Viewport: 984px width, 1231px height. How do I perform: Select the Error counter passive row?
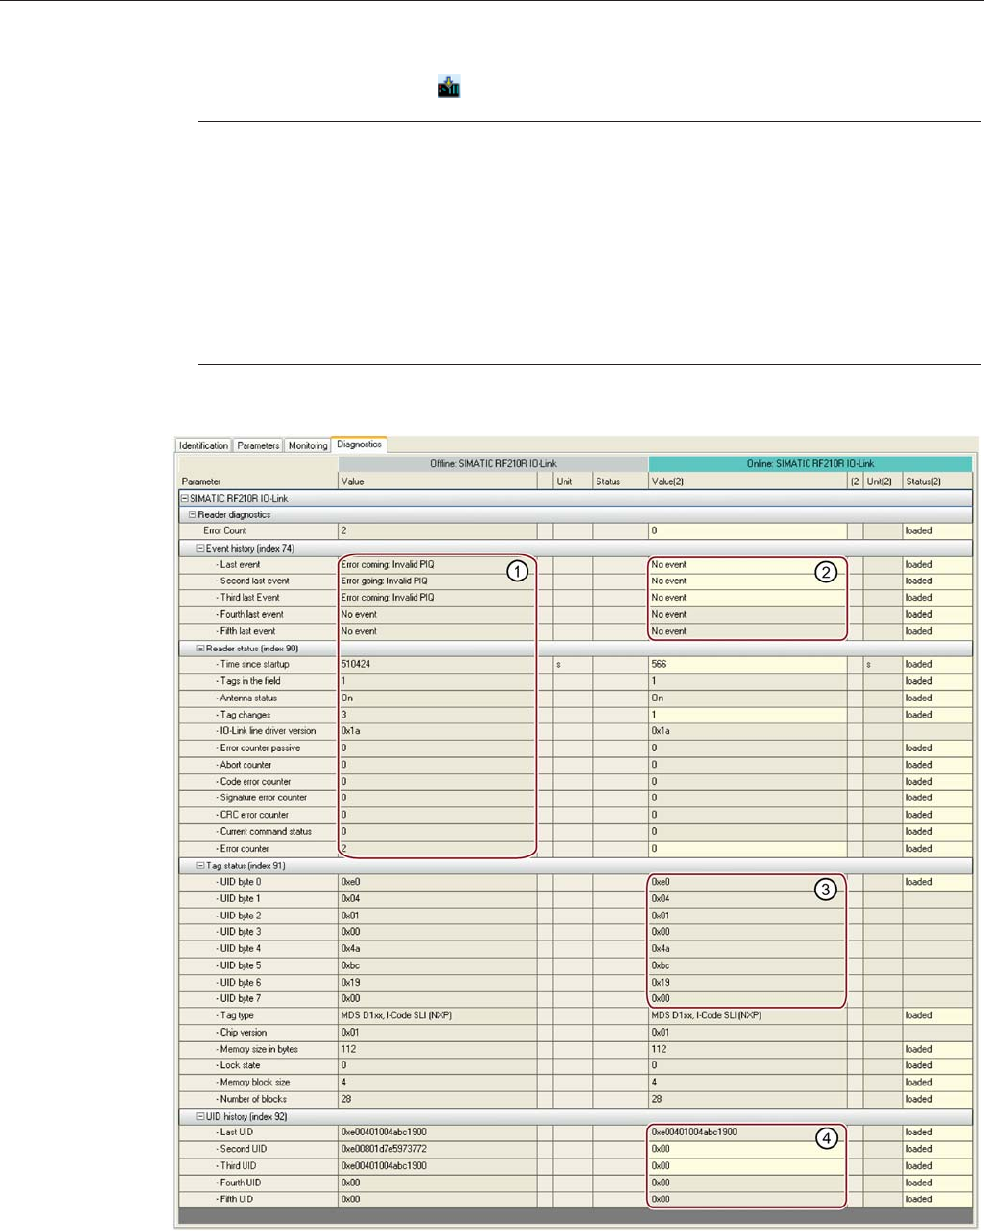258,749
